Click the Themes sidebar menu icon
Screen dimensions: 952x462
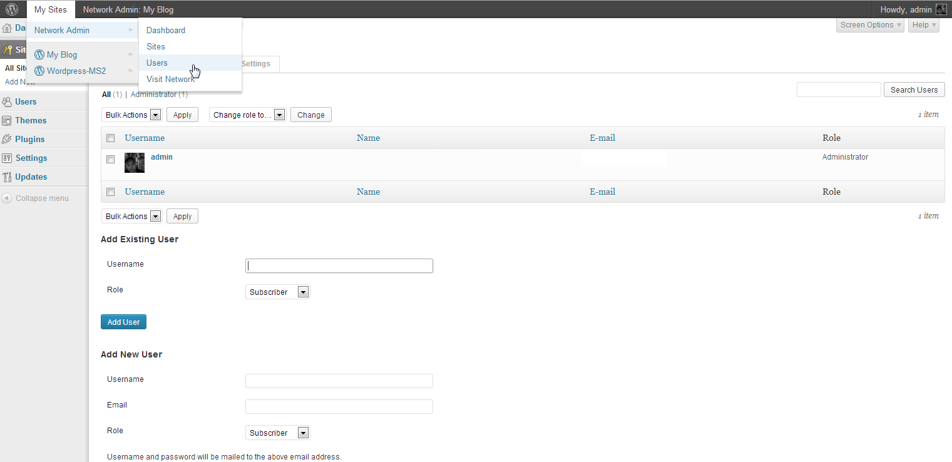point(7,120)
